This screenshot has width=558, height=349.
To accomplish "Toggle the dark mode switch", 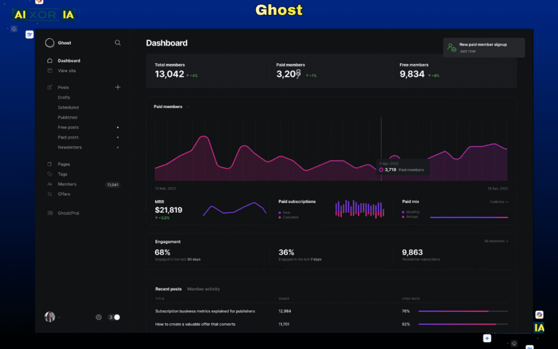I will click(113, 317).
